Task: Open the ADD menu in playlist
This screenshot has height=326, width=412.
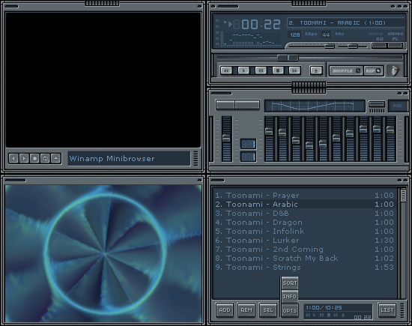Action: [x=225, y=310]
